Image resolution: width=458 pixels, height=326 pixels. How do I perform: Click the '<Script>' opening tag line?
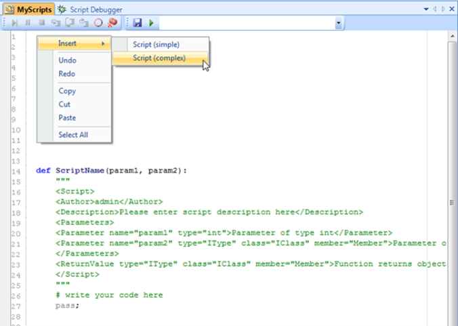pyautogui.click(x=75, y=191)
